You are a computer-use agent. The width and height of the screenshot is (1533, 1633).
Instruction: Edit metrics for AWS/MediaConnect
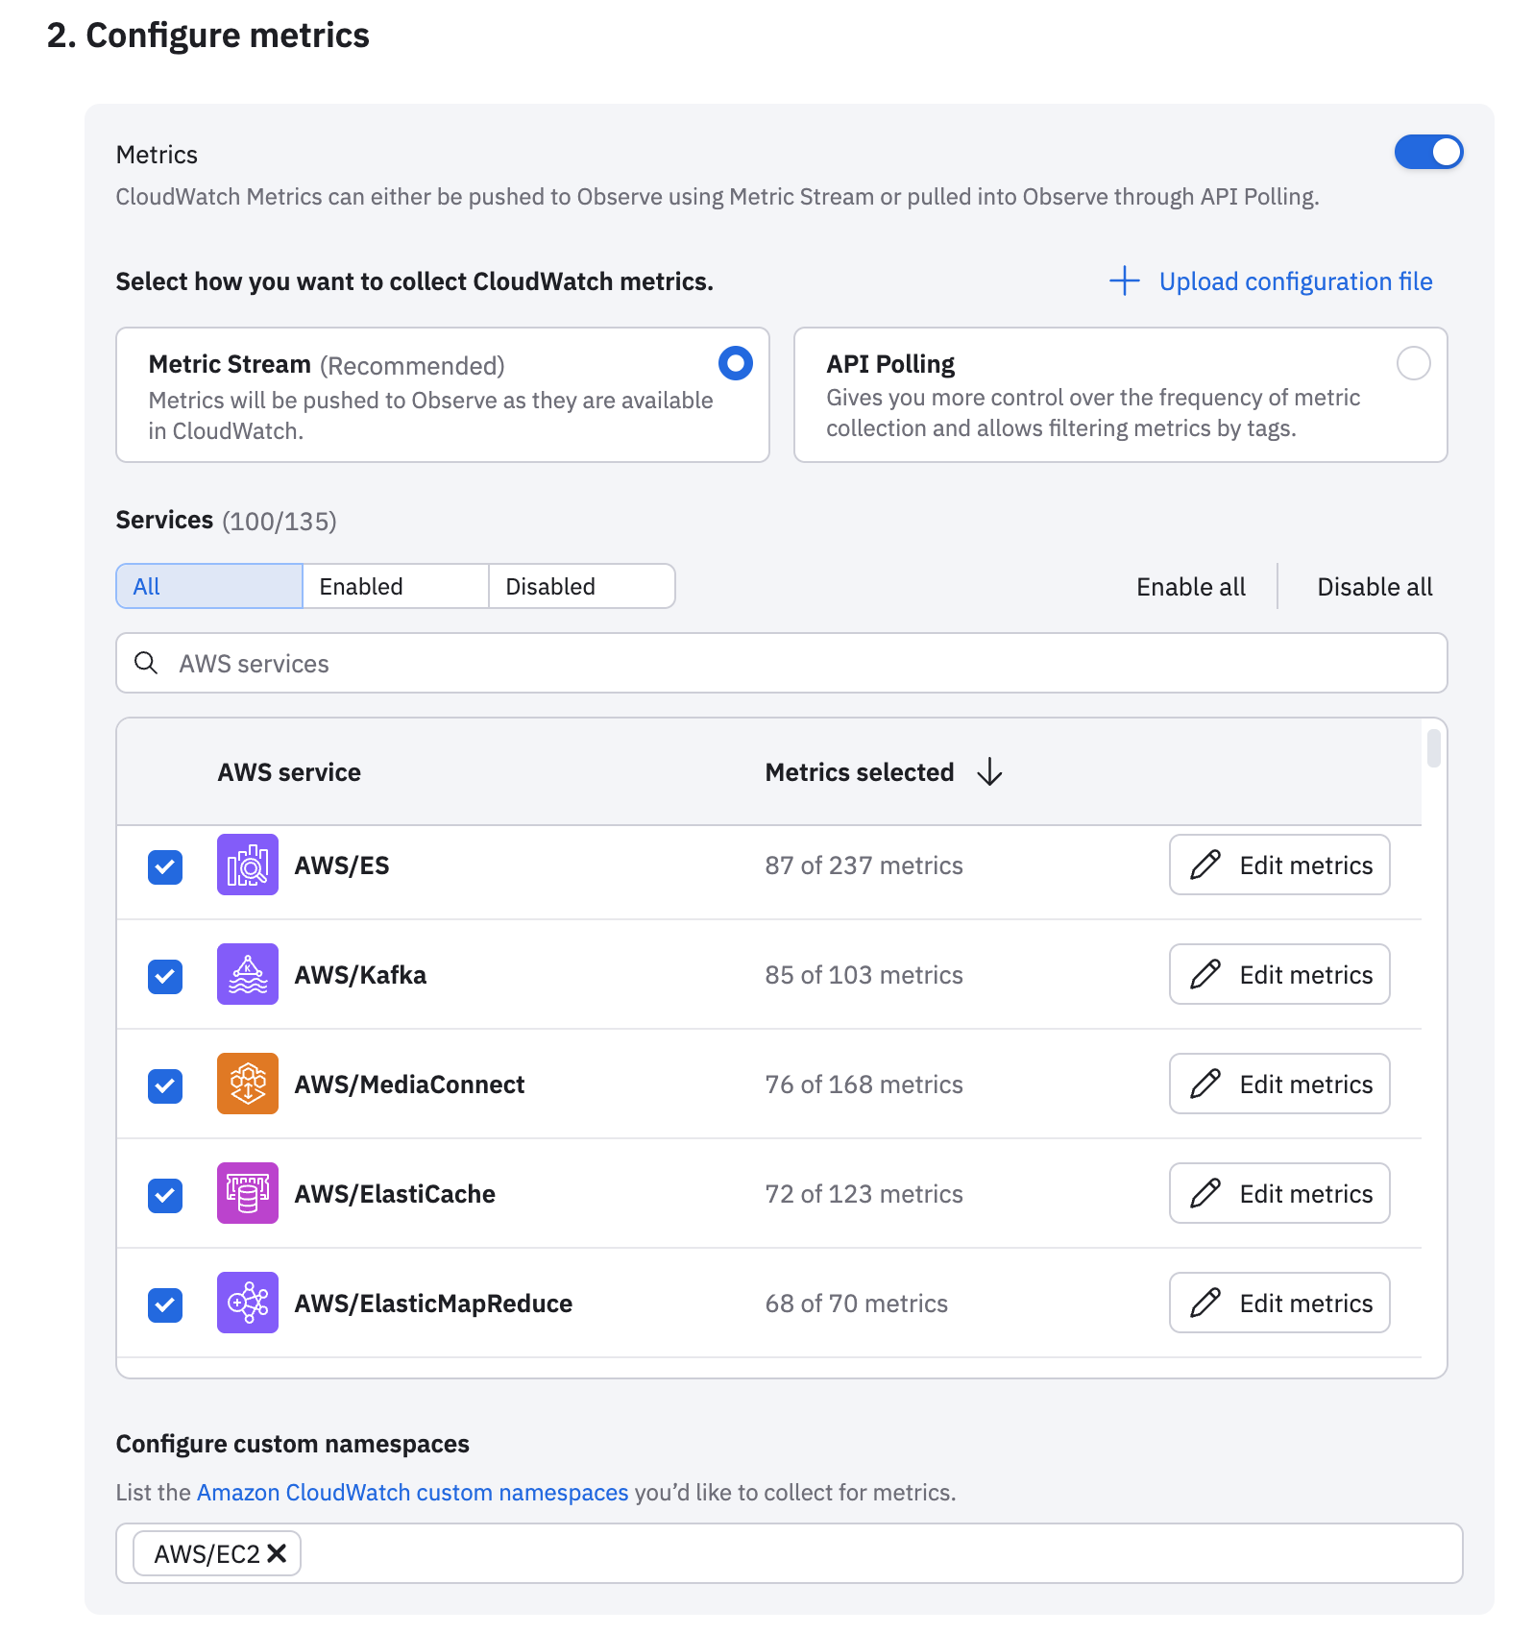pos(1279,1084)
